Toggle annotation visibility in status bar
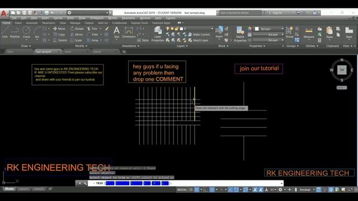Viewport: 358px width, 201px height. 255,190
